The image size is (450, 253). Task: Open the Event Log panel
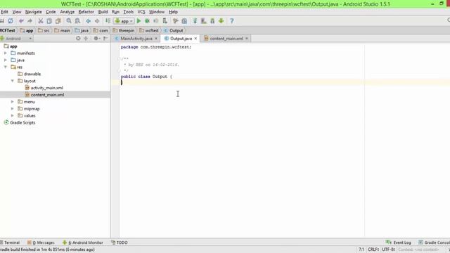[399, 242]
